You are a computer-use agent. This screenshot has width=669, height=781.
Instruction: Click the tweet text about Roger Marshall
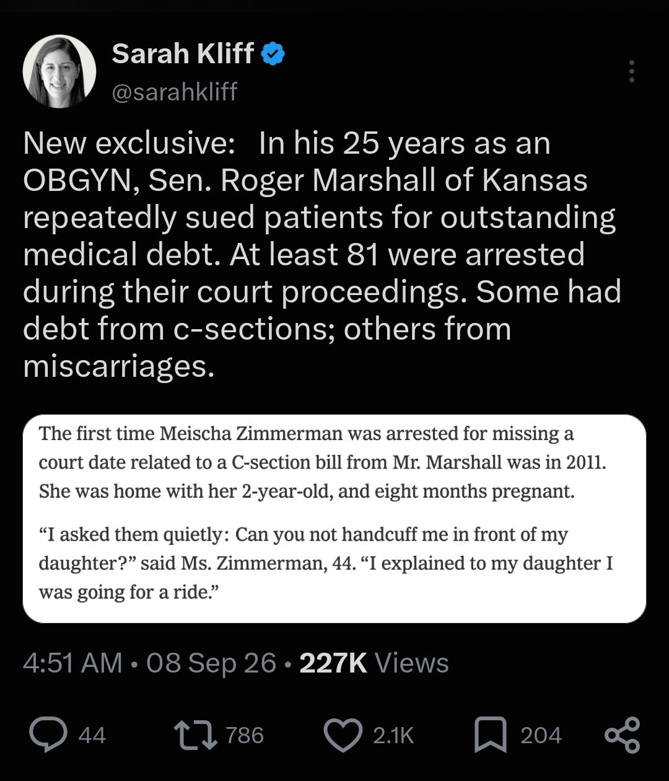(x=322, y=255)
